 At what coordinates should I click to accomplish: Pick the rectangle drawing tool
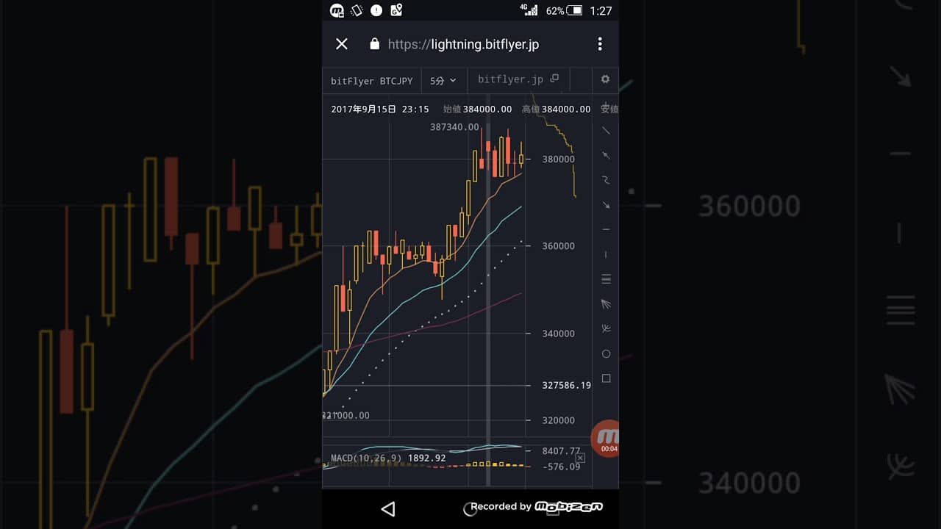(x=606, y=378)
